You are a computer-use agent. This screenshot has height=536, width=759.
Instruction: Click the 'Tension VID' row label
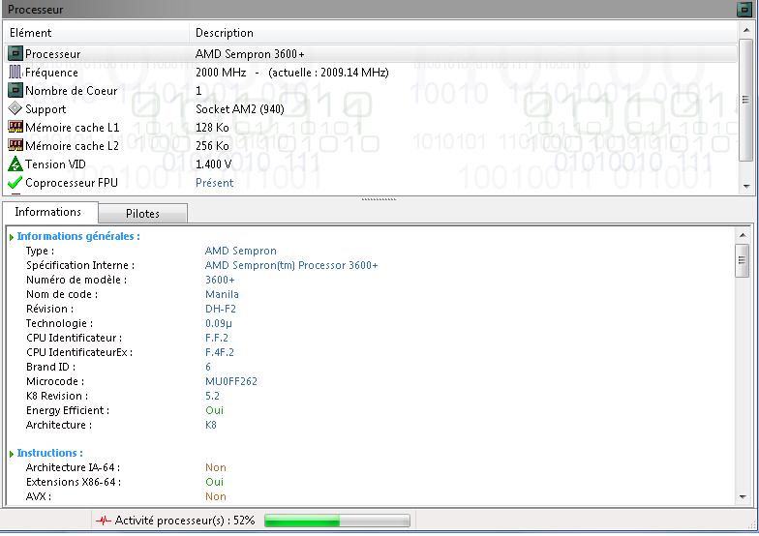[x=55, y=164]
